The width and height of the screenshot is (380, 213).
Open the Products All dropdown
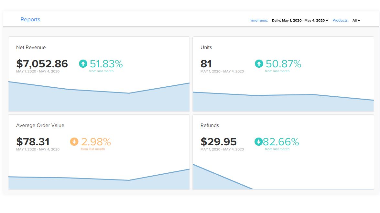[x=356, y=21]
